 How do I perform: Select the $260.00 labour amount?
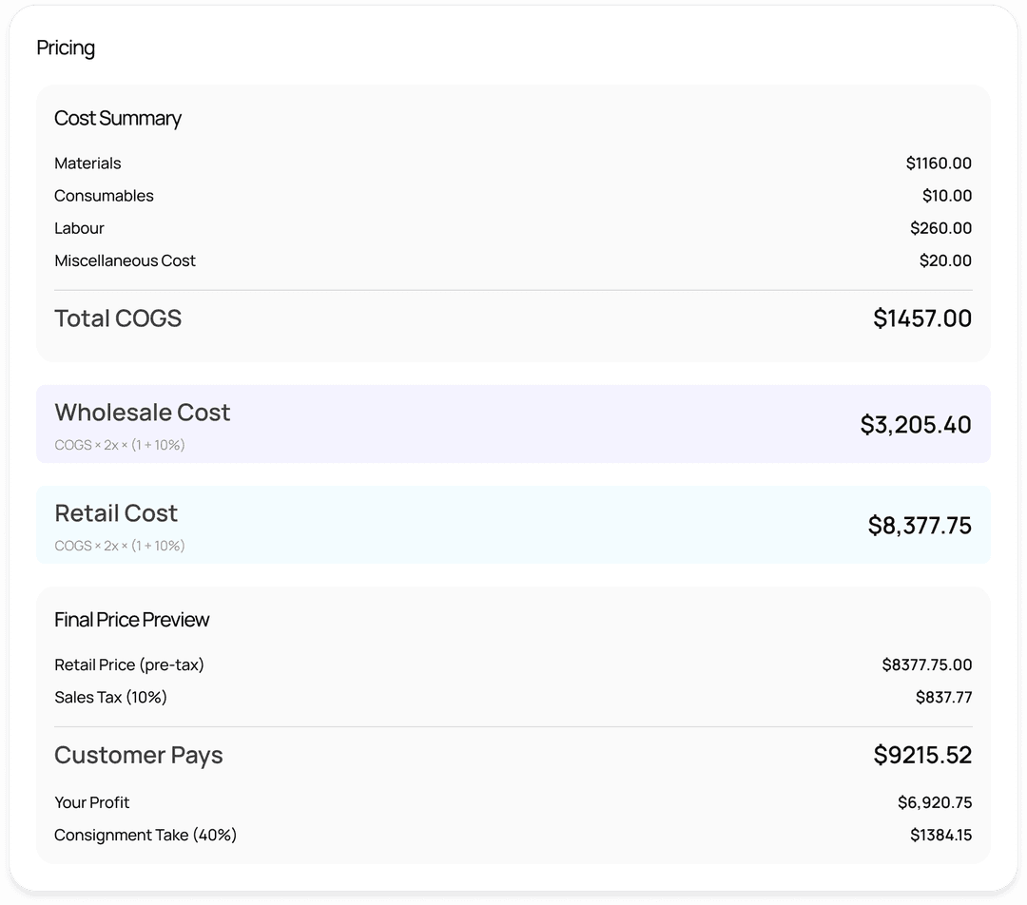point(940,228)
